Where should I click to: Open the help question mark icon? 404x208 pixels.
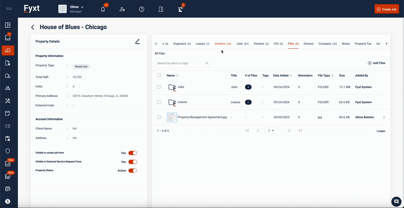(x=141, y=9)
